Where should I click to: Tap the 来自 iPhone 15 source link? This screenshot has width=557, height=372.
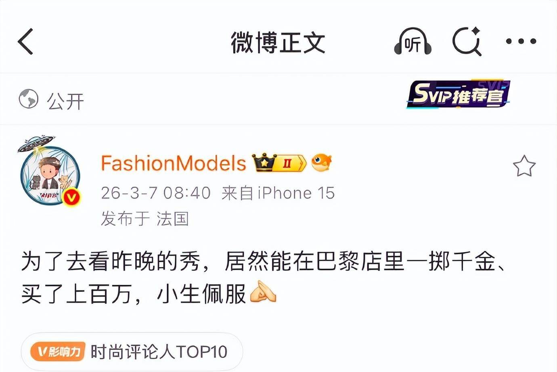(278, 193)
